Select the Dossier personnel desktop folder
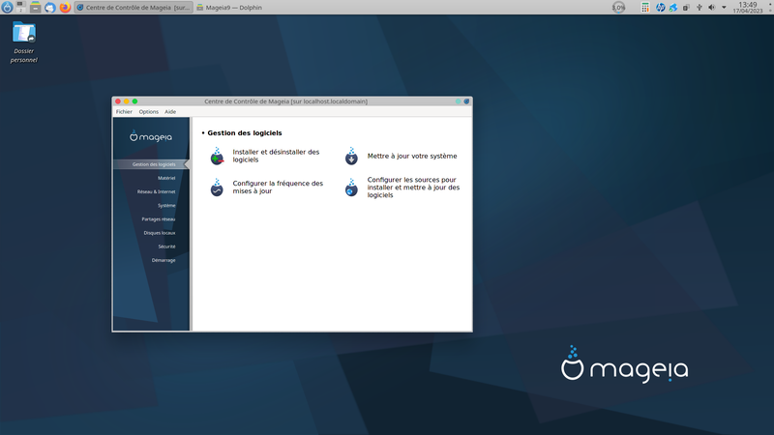This screenshot has width=774, height=435. [23, 43]
